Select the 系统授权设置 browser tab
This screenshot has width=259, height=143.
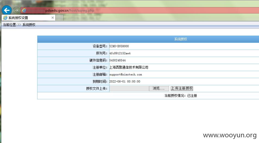click(29, 18)
